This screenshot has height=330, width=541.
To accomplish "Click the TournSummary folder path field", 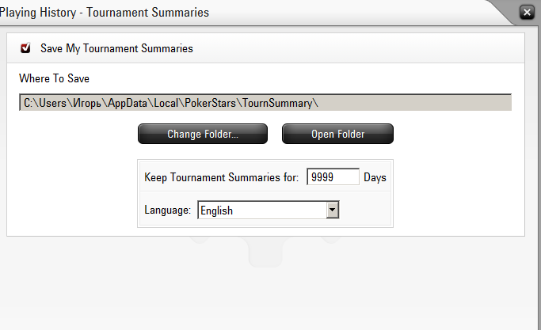I will click(x=265, y=103).
